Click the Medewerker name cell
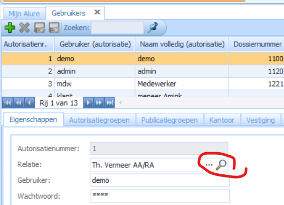The height and width of the screenshot is (205, 284). coord(182,83)
